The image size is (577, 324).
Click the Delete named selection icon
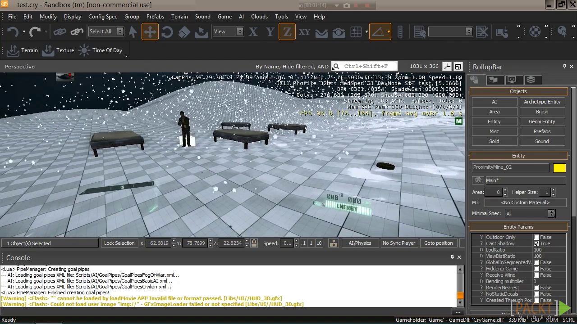coord(482,32)
